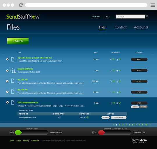Click INVITE for 322 MB my_file.xls
The width and height of the screenshot is (157, 149).
(x=139, y=81)
